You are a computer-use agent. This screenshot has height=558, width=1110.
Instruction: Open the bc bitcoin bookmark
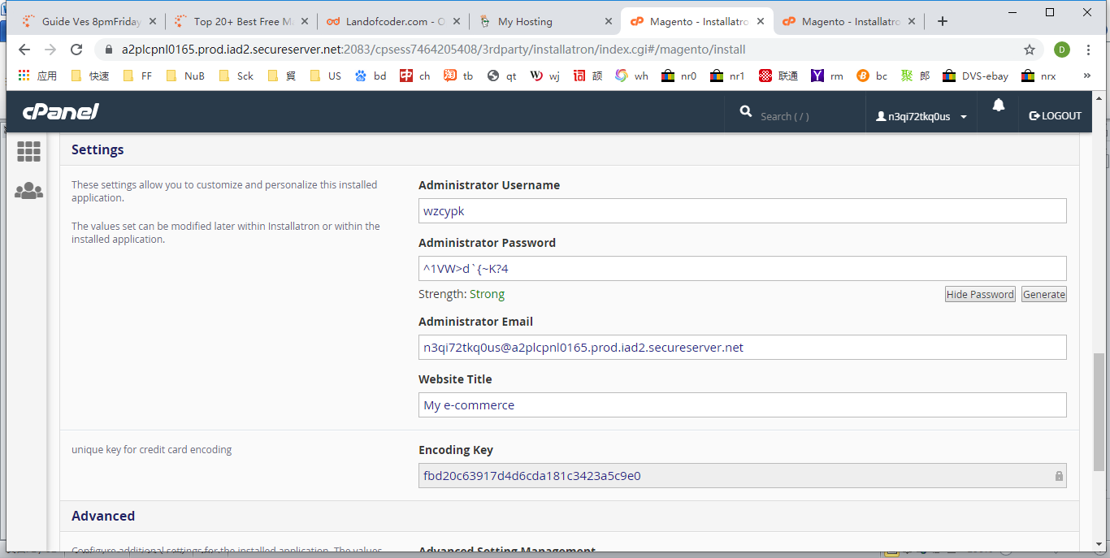[872, 76]
